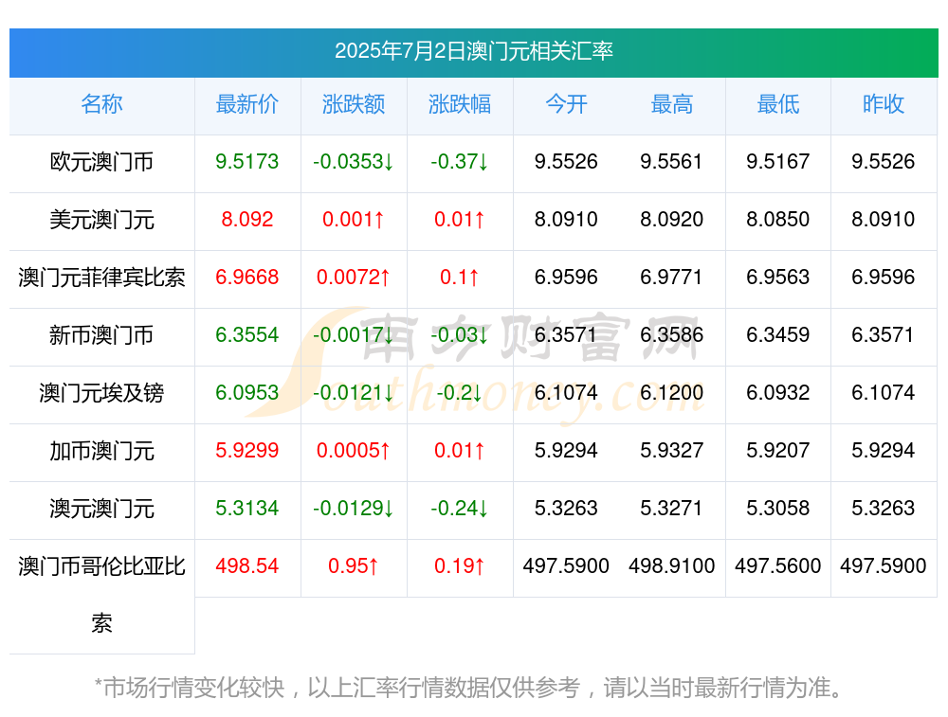The image size is (948, 717).
Task: Click the 6.3586 high value
Action: coord(672,334)
